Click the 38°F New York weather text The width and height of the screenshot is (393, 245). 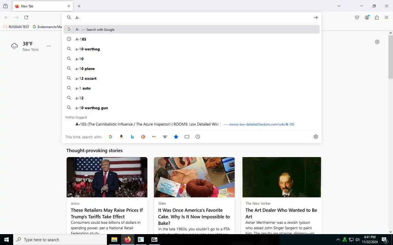coord(31,46)
